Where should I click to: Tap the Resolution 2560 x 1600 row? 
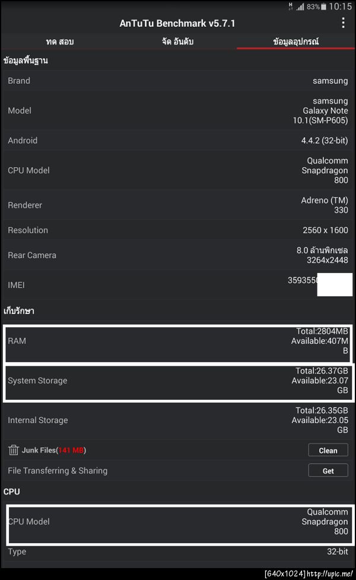click(178, 230)
